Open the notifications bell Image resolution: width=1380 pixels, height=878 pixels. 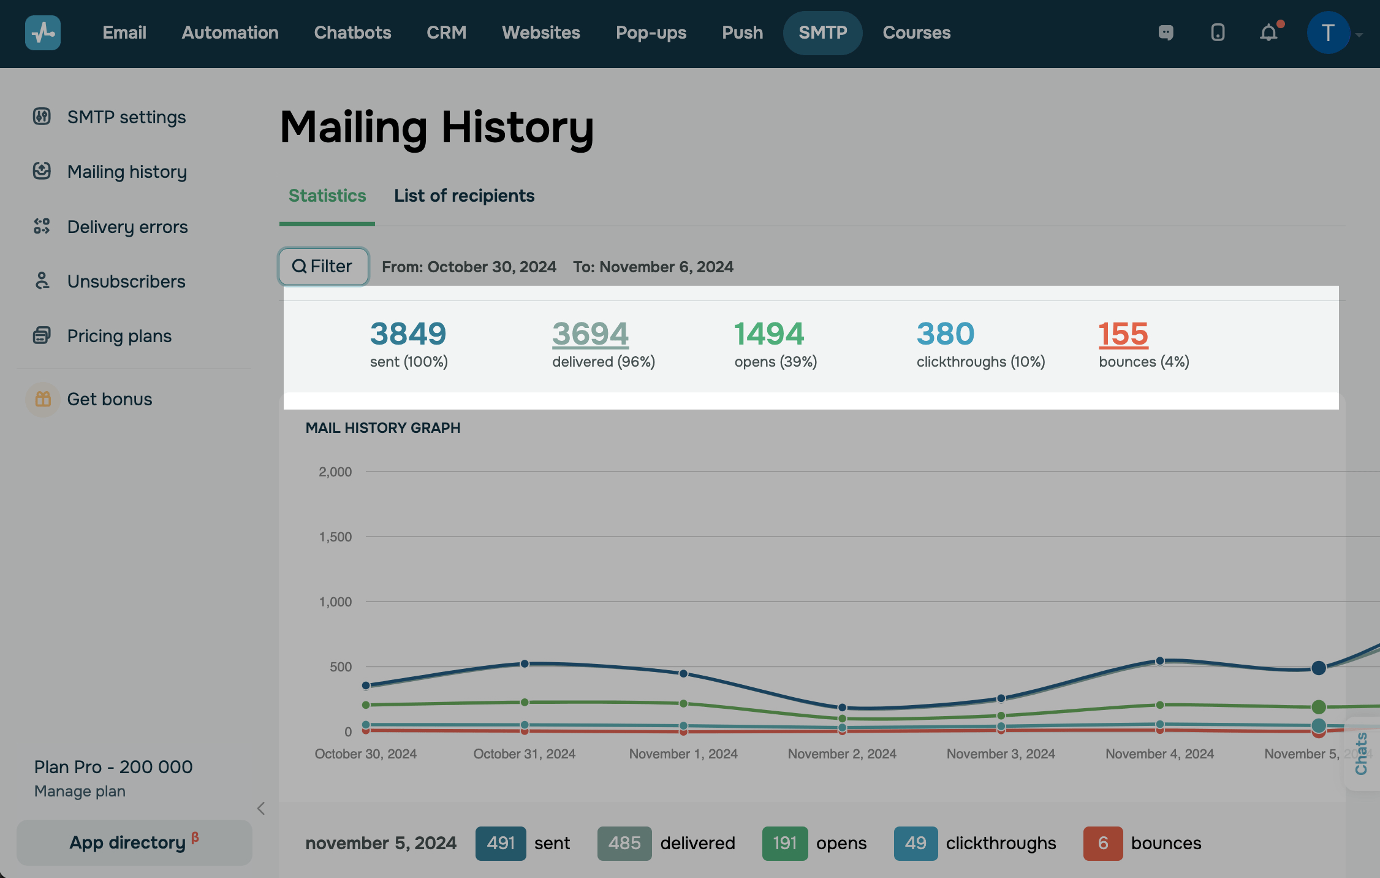[x=1269, y=32]
